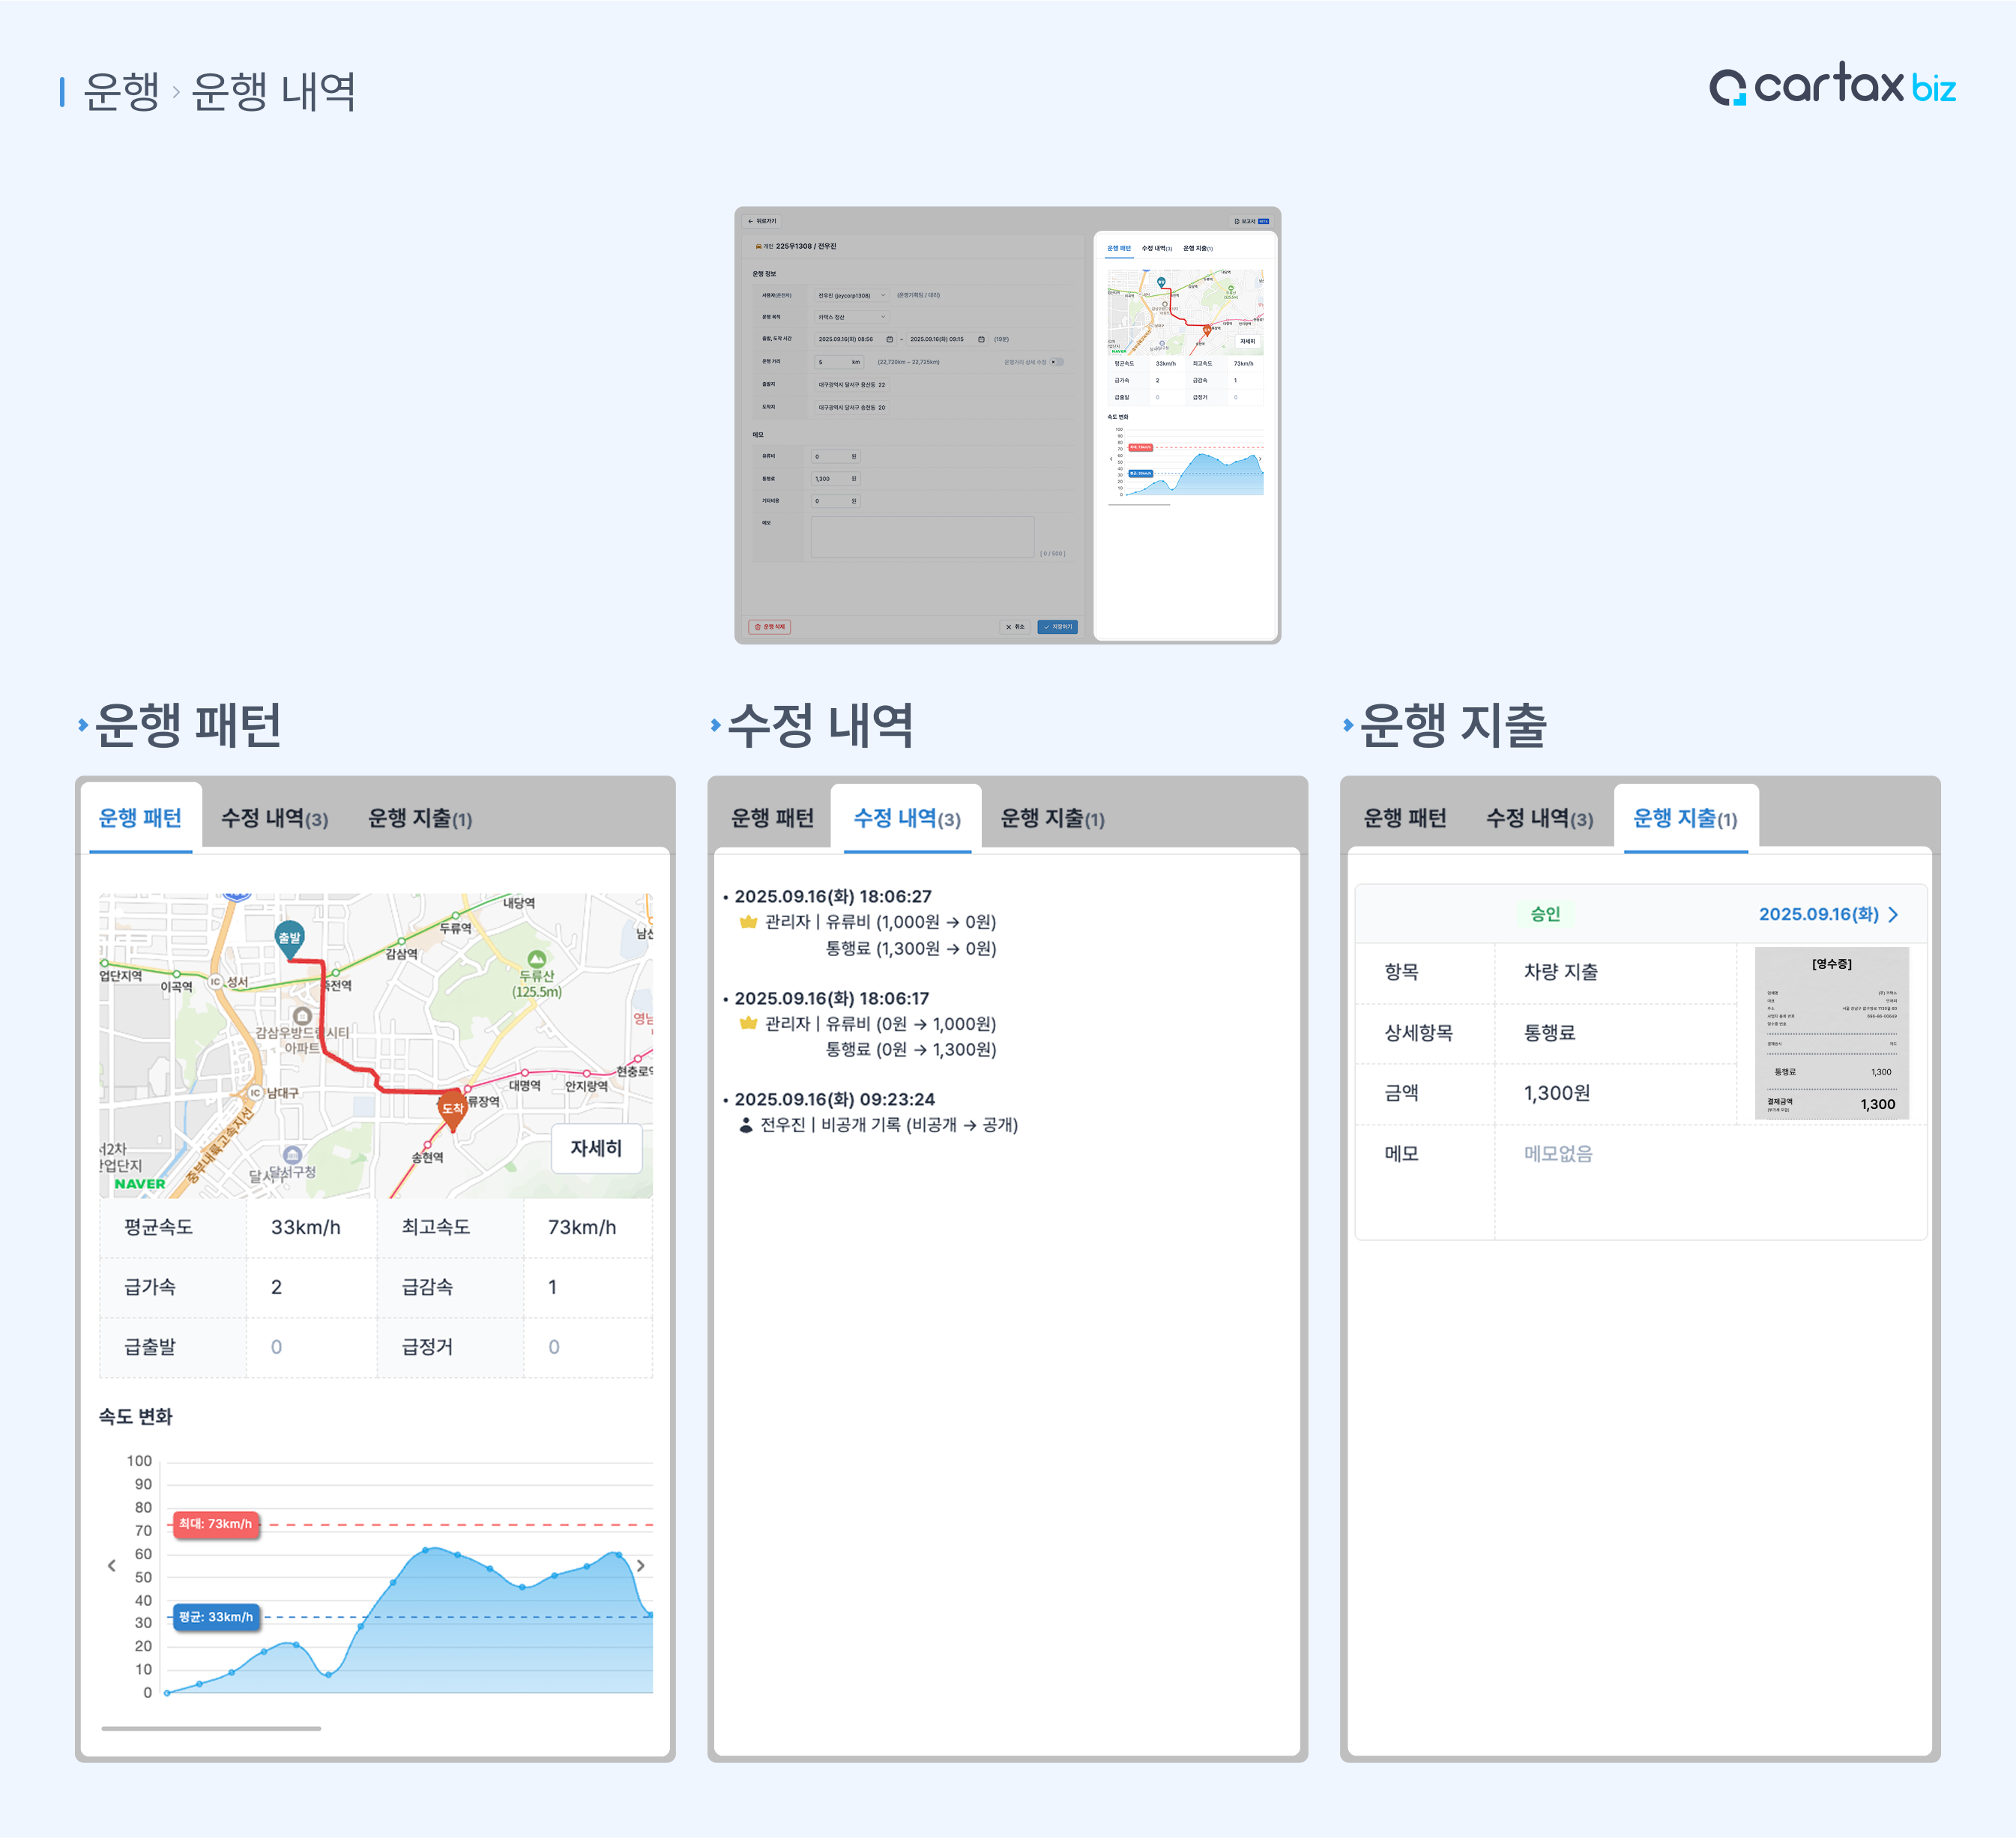The width and height of the screenshot is (2016, 1838).
Task: Click the 도착 arrival marker on the large map
Action: [453, 1108]
